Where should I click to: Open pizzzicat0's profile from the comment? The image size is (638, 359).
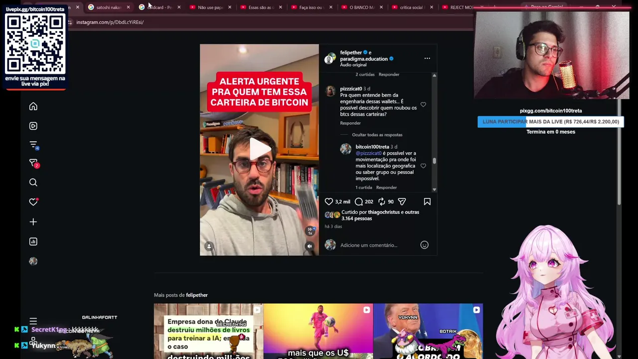click(x=351, y=89)
